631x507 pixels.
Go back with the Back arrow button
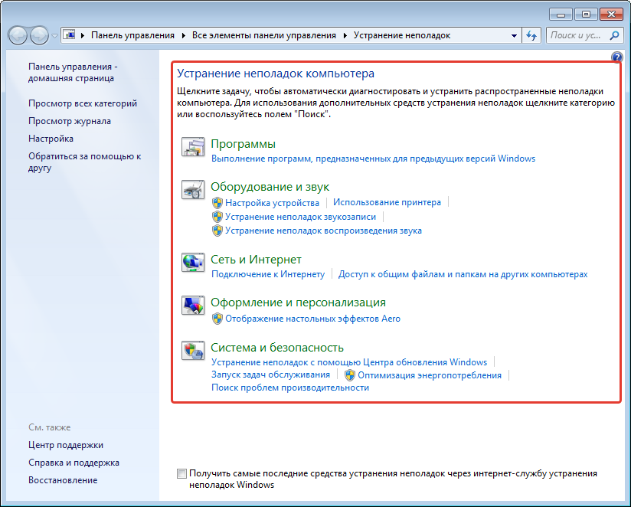pos(18,35)
